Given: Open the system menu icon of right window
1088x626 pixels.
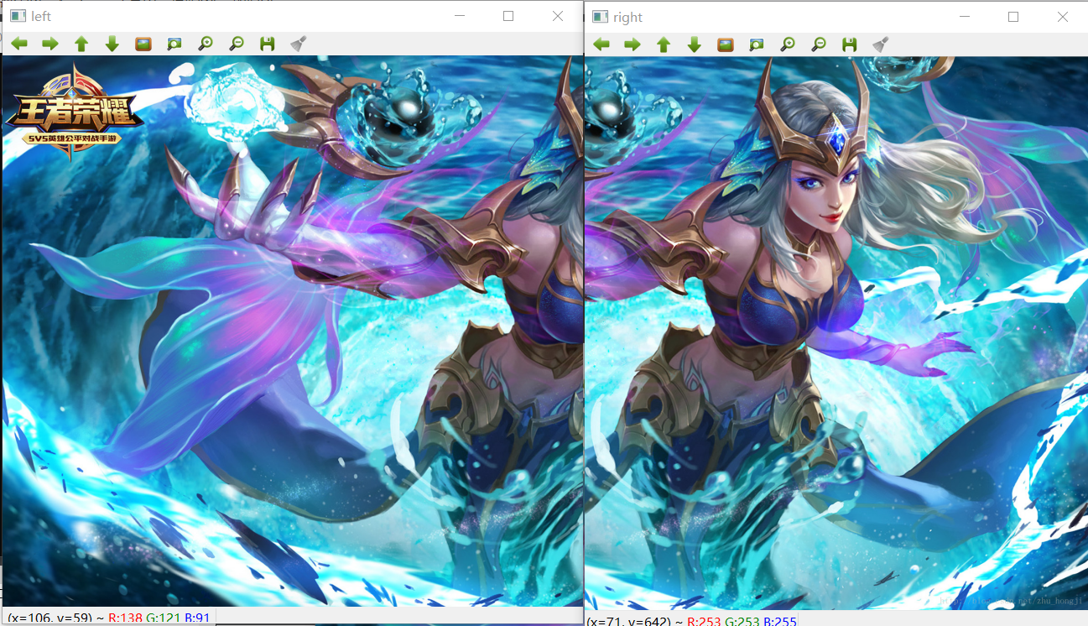Looking at the screenshot, I should tap(600, 17).
